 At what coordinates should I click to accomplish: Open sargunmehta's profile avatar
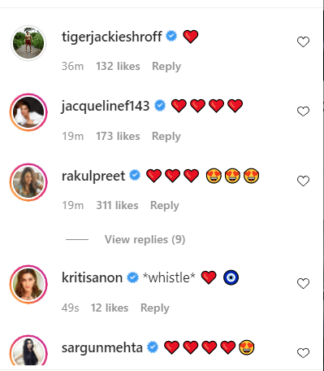point(28,351)
